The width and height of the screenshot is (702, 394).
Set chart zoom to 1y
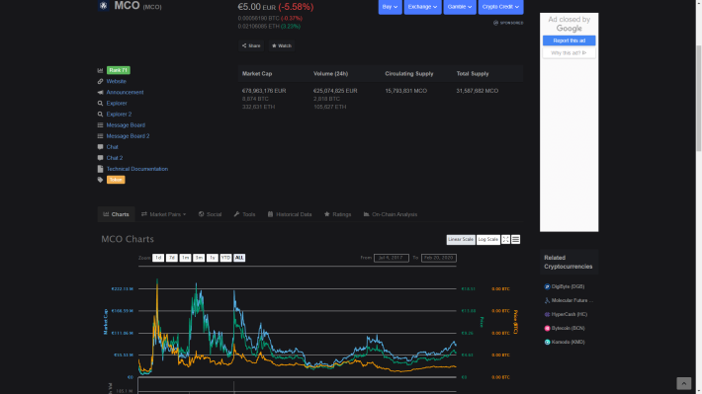pos(213,258)
